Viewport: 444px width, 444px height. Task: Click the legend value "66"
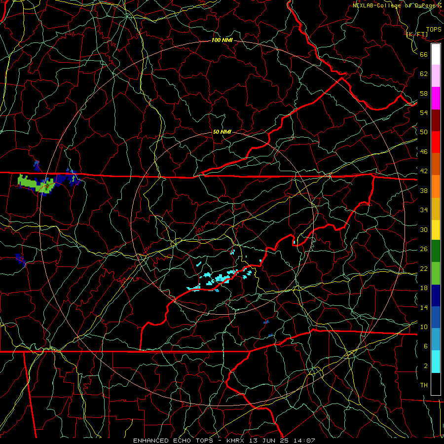424,54
